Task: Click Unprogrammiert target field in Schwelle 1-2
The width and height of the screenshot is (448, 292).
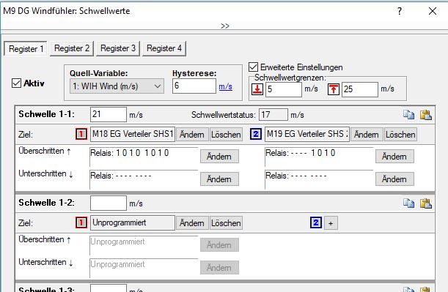Action: click(x=133, y=222)
